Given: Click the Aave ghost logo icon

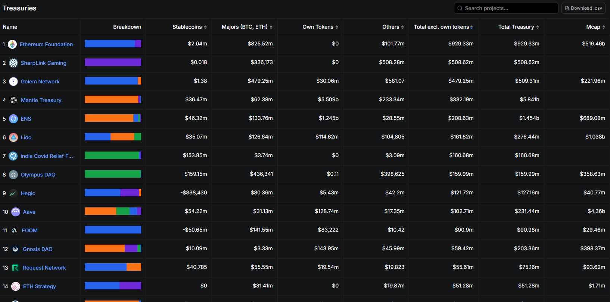Looking at the screenshot, I should 16,212.
